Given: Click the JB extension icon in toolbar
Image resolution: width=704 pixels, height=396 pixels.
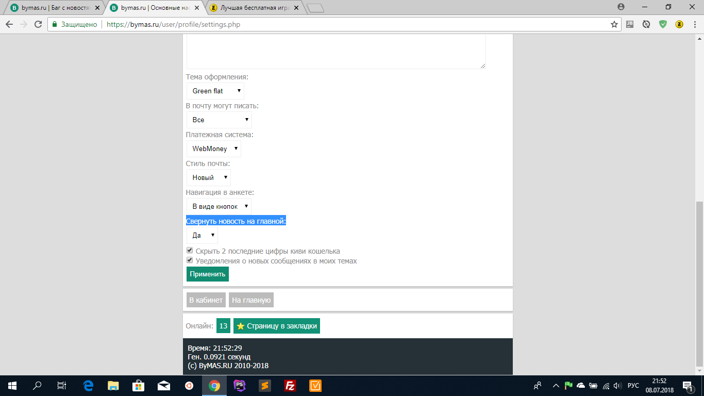Looking at the screenshot, I should tap(630, 24).
